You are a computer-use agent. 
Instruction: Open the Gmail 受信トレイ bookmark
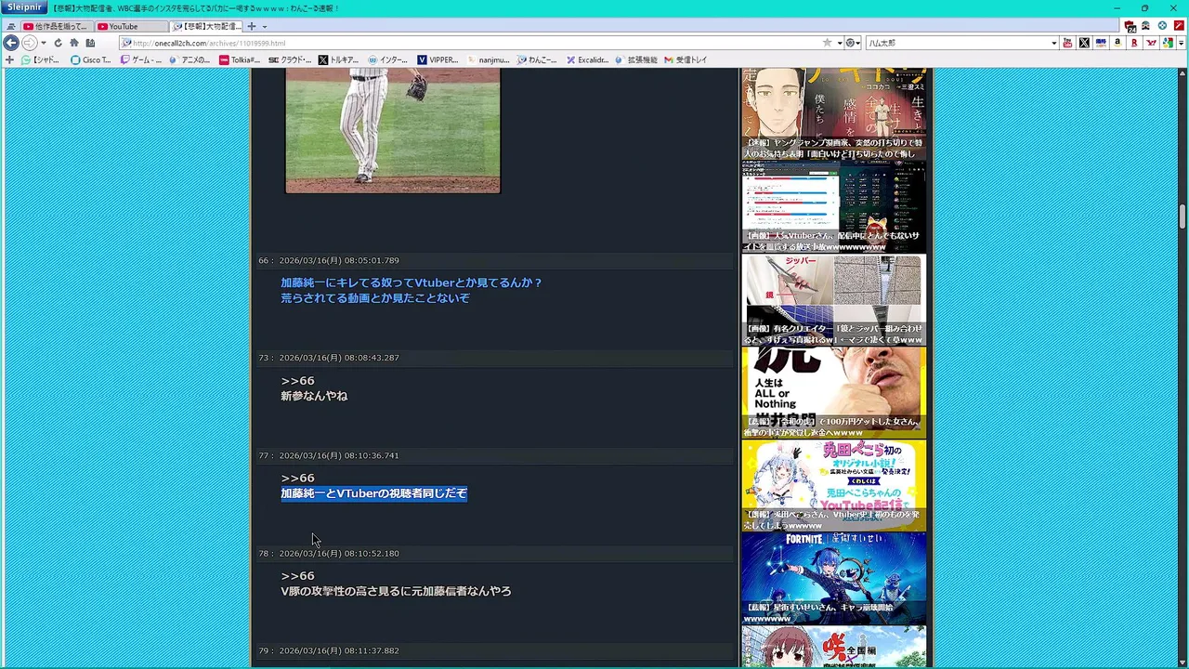click(x=686, y=59)
